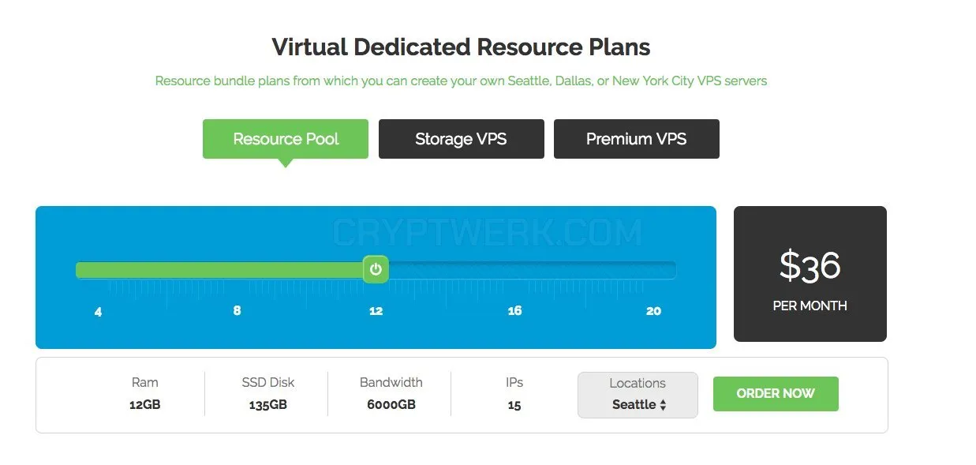This screenshot has width=976, height=465.
Task: Open the Seattle locations dropdown
Action: 638,395
